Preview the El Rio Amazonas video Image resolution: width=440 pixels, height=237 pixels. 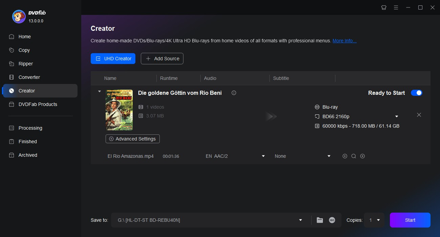point(345,156)
